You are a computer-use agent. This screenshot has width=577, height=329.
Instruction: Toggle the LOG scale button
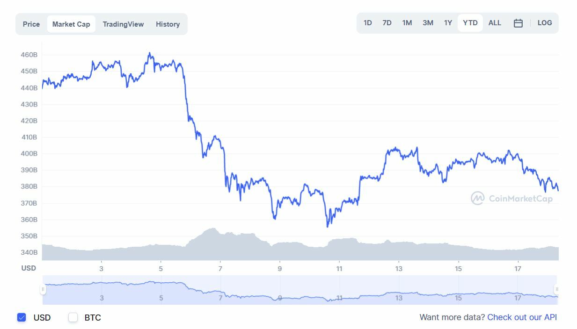tap(545, 23)
